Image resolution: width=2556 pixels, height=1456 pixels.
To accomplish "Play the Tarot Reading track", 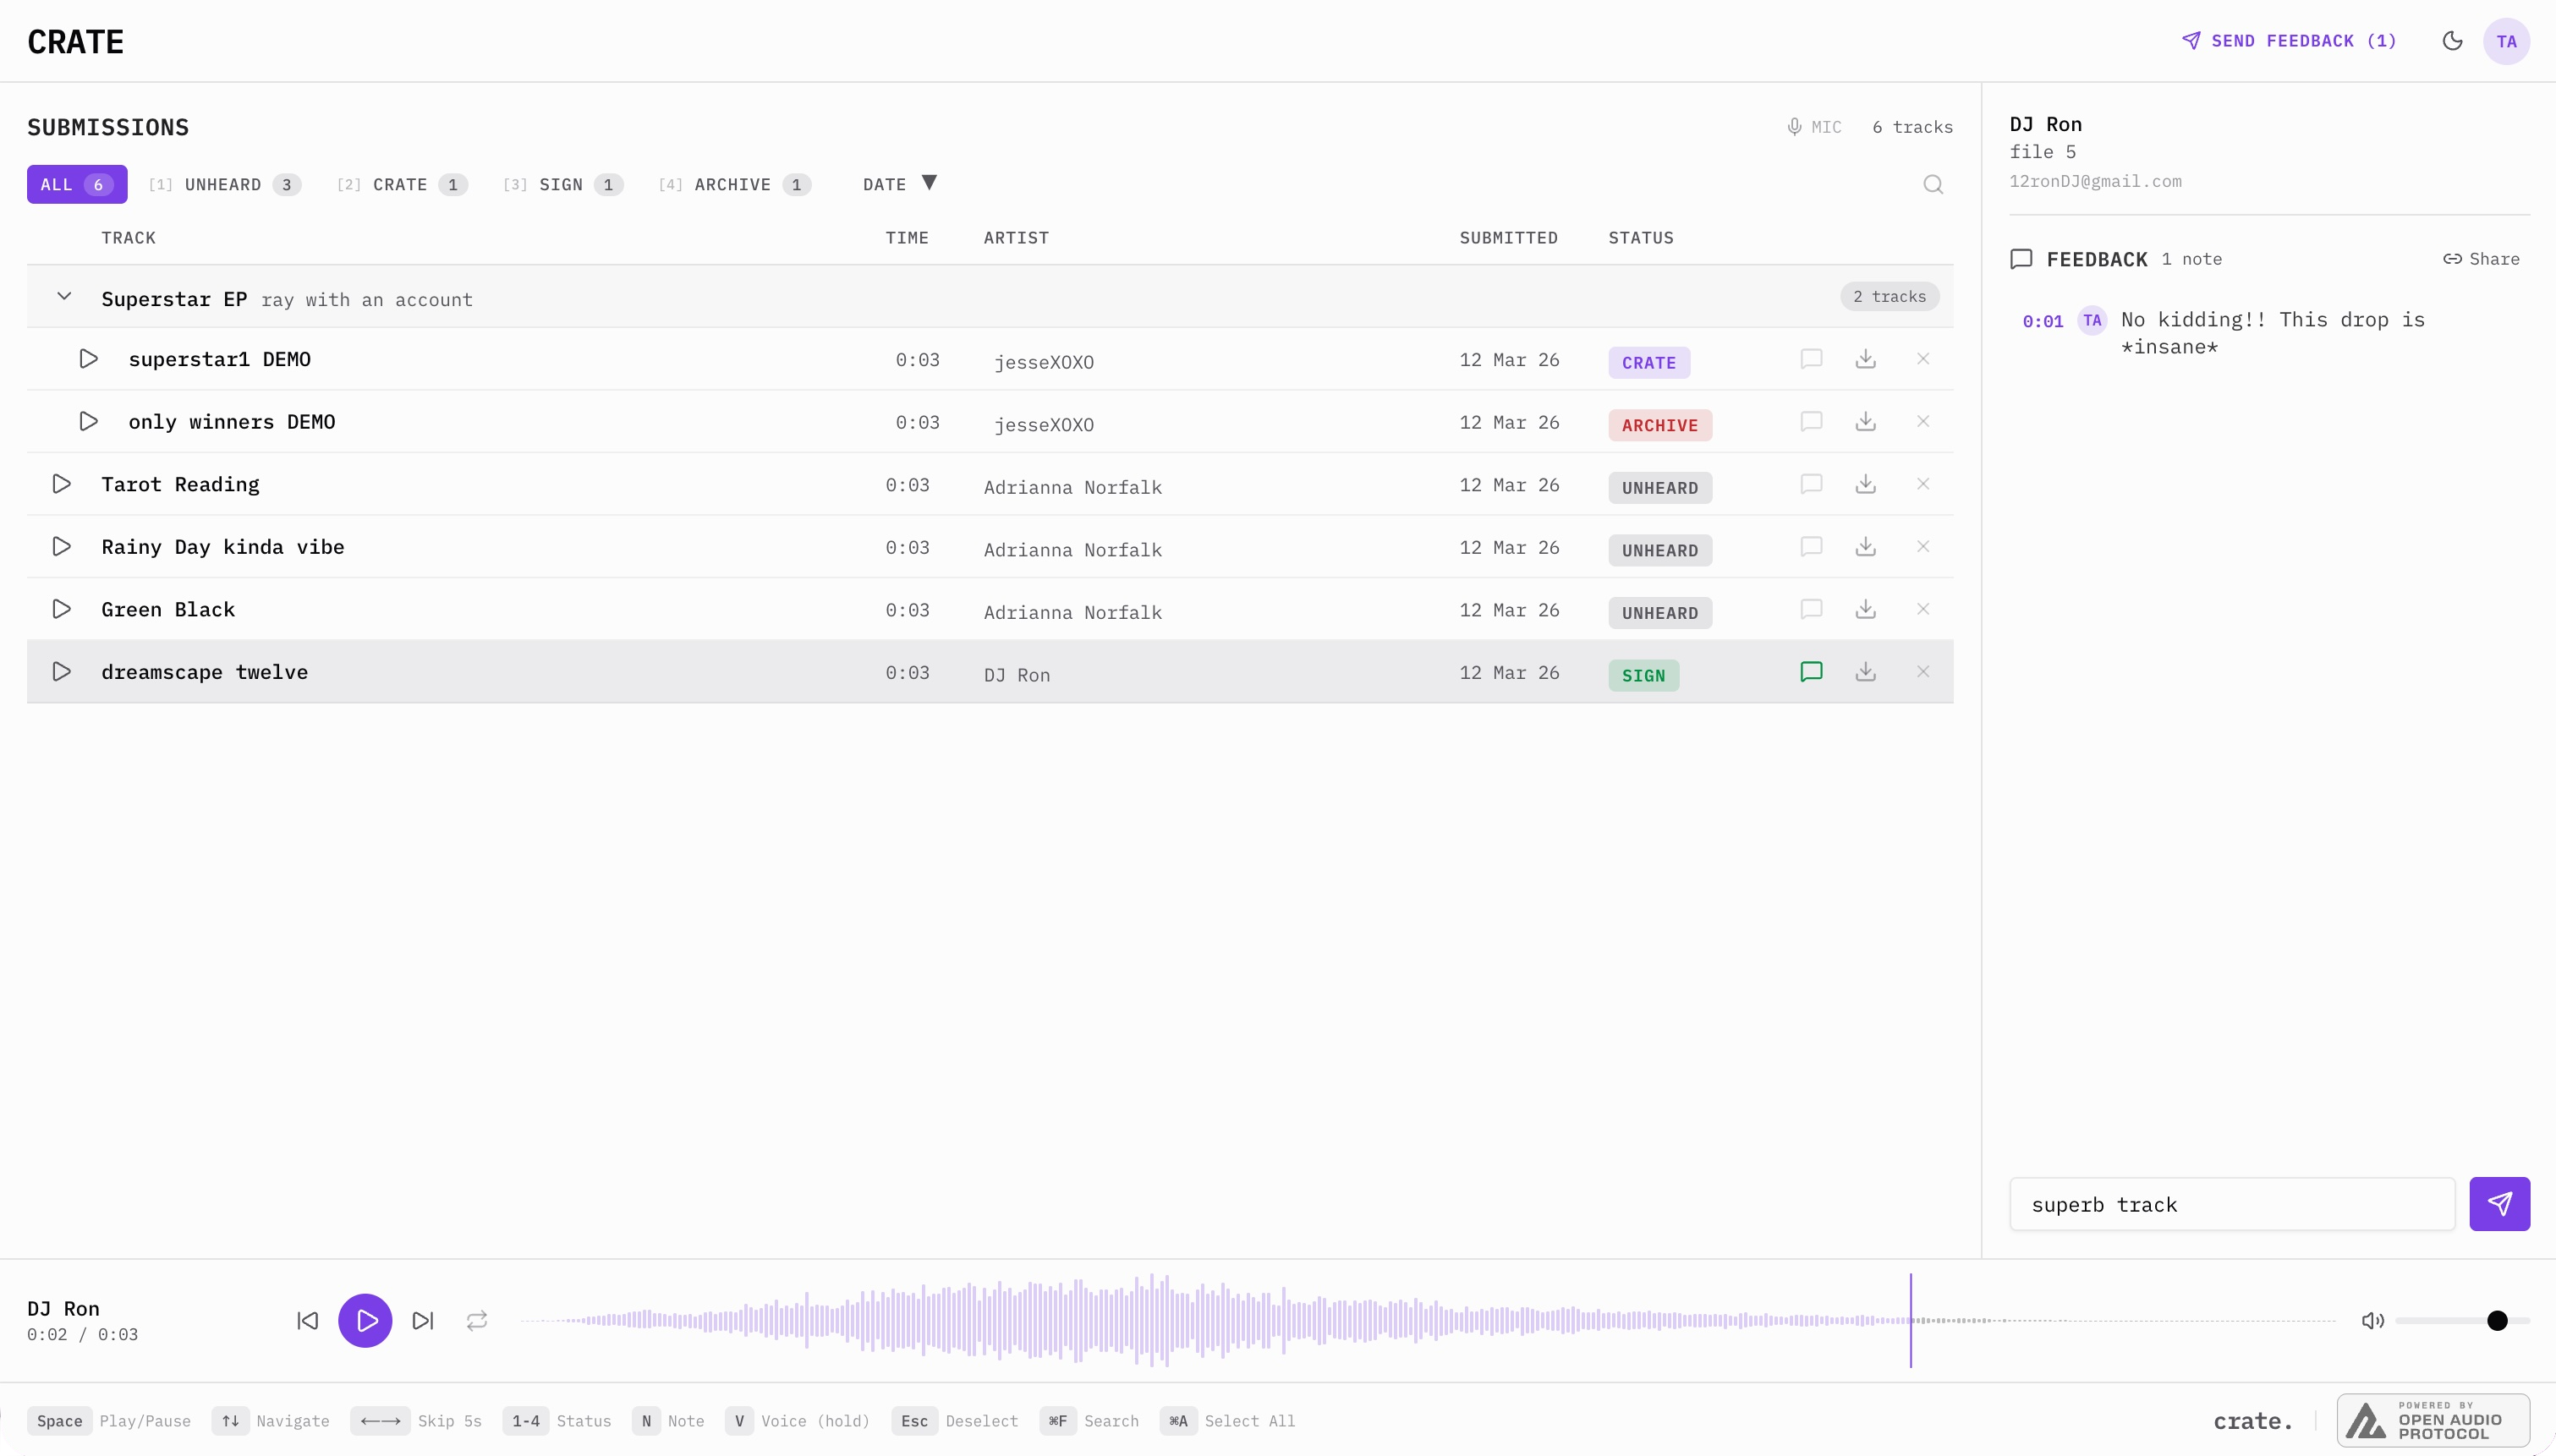I will (x=61, y=484).
